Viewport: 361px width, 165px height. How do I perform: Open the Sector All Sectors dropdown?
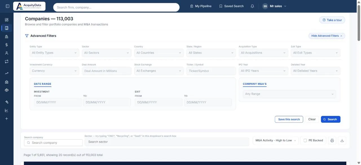(107, 53)
